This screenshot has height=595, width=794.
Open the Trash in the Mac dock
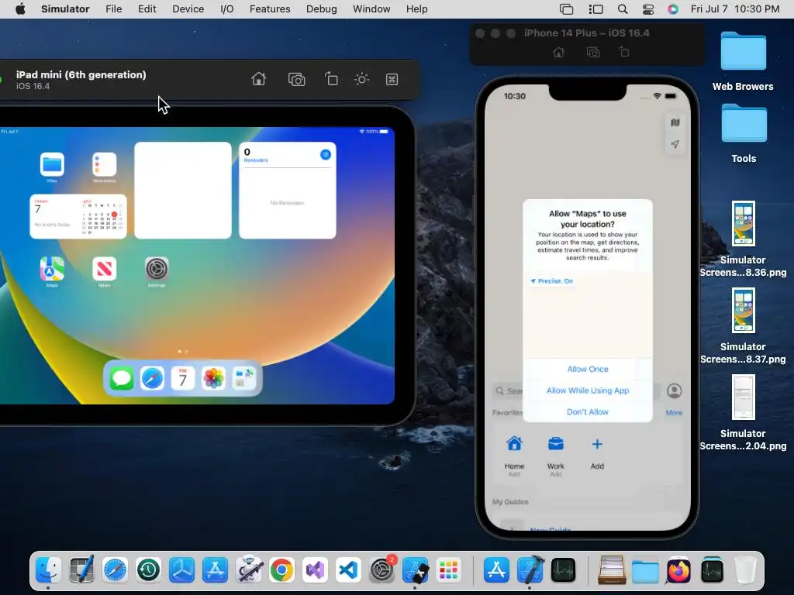click(745, 570)
